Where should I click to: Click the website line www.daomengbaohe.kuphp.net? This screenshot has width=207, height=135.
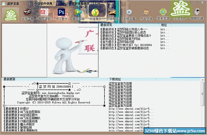(x=51, y=93)
